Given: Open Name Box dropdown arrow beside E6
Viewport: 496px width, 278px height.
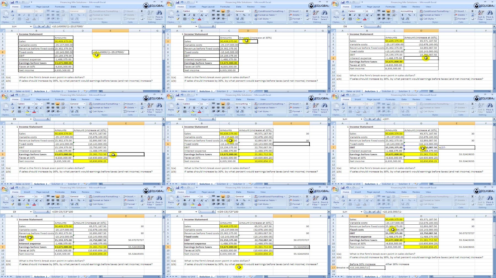Looking at the screenshot, I should (196, 119).
